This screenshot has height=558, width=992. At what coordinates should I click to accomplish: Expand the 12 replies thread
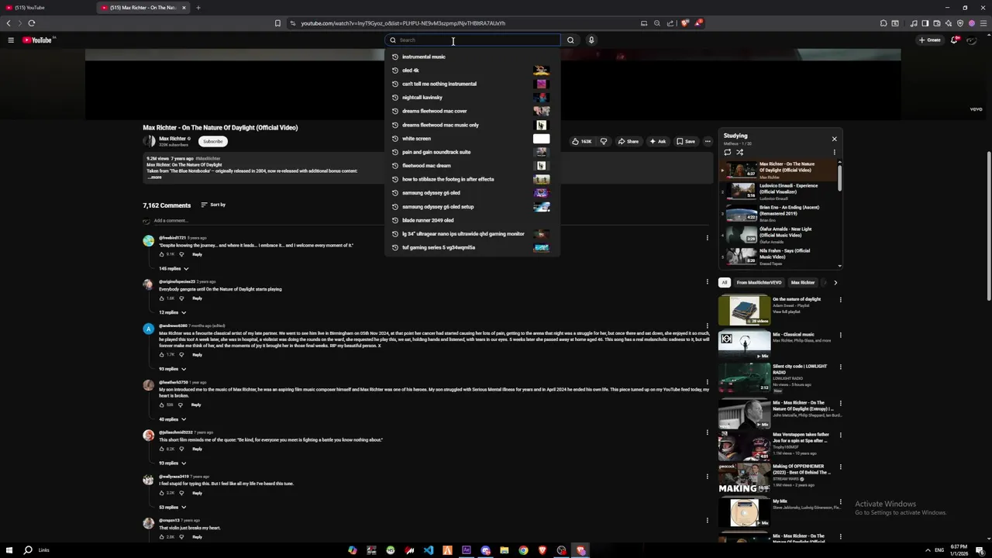[172, 312]
